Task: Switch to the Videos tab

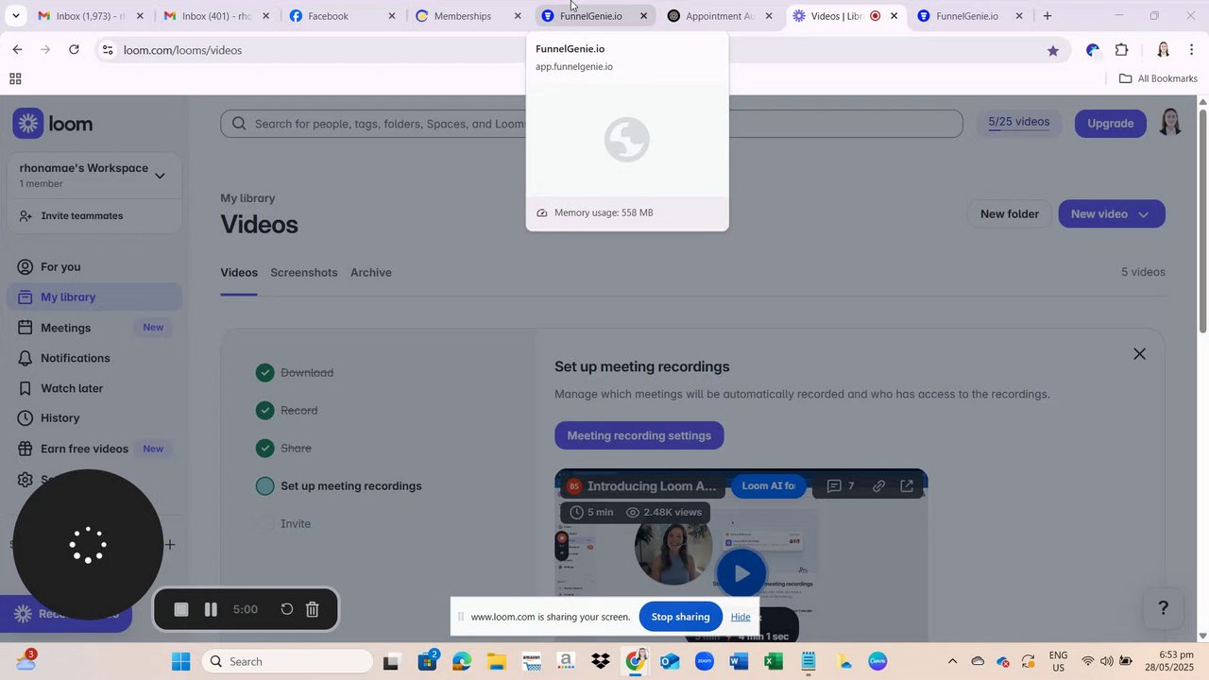Action: coord(239,273)
